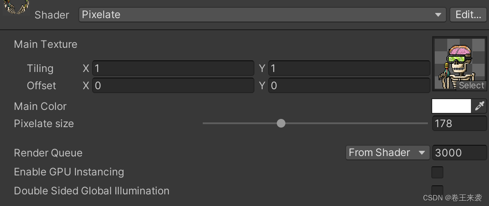Focus the Offset Y value field
Screen dimensions: 489x206
click(349, 86)
